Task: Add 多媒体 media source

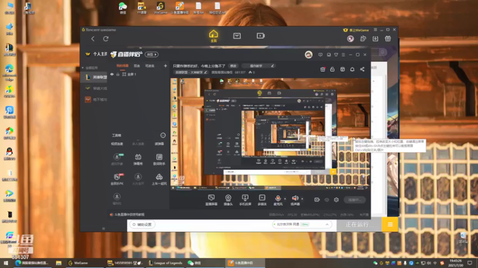Action: coord(262,200)
